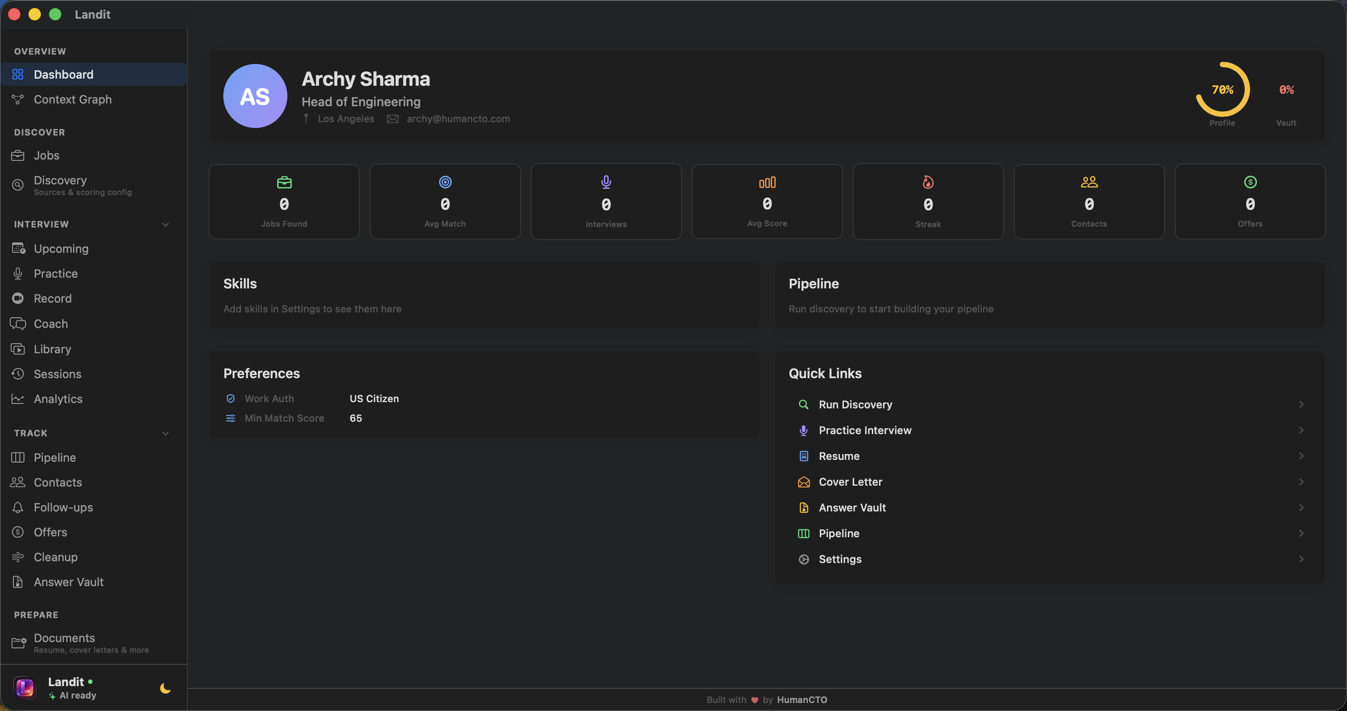Select the Jobs briefcase icon

[x=18, y=155]
